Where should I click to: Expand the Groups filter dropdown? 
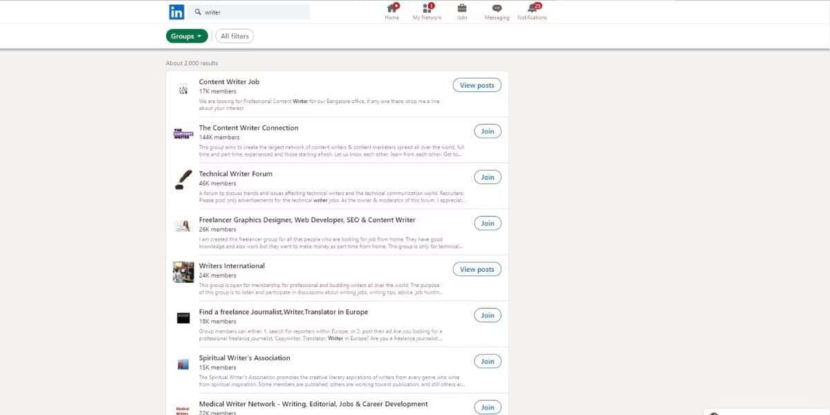[187, 36]
